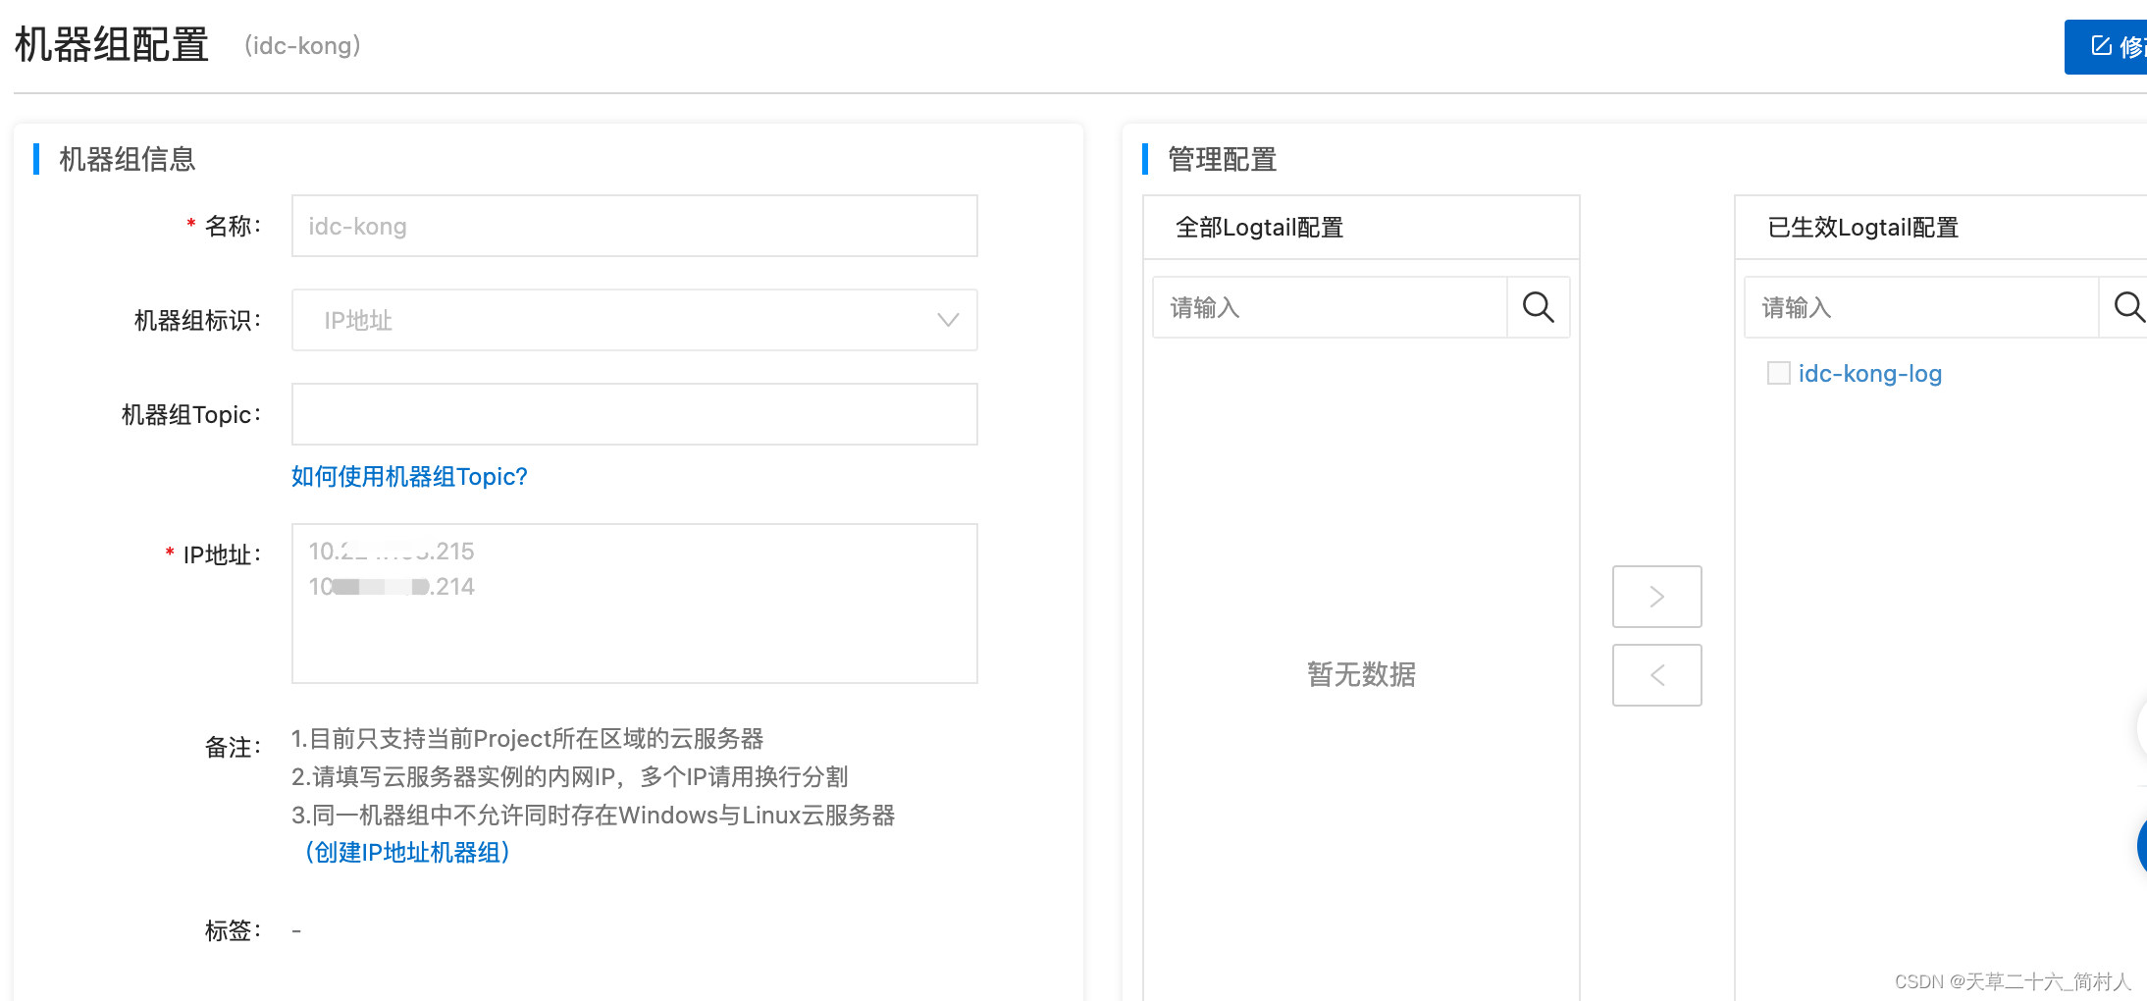Click the blue edit button at top right
This screenshot has width=2147, height=1001.
click(x=2106, y=46)
